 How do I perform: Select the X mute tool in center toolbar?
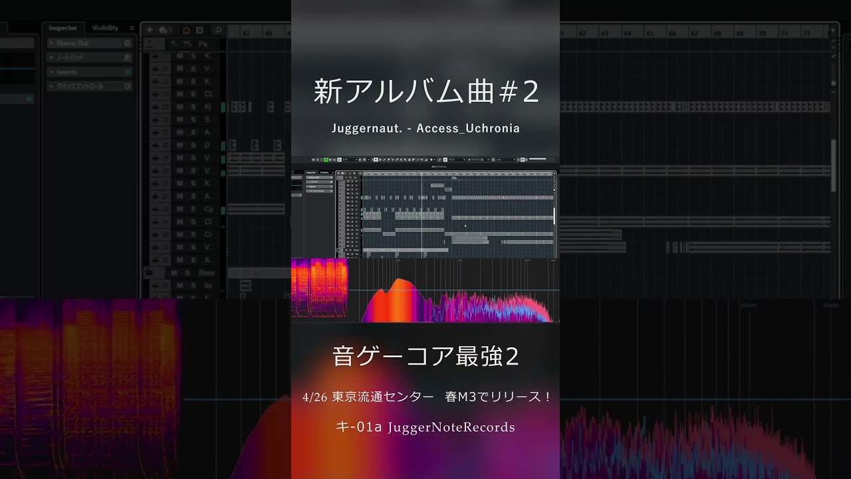tap(401, 160)
